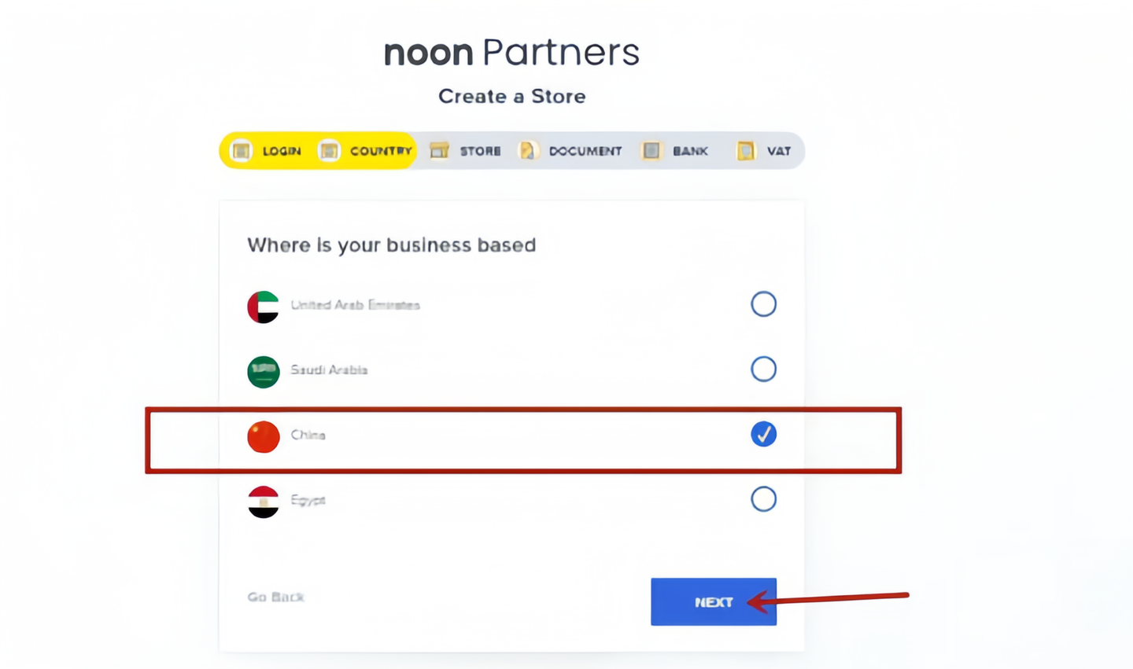
Task: Open the DOCUMENT step tab label
Action: pyautogui.click(x=585, y=151)
